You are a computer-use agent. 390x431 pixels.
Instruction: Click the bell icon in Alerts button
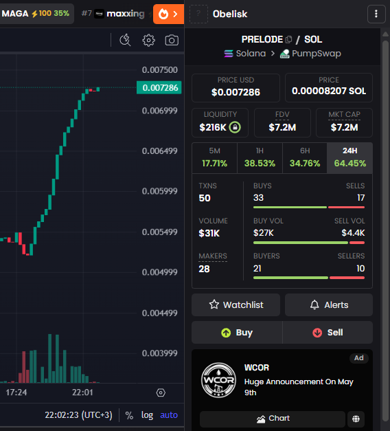[x=314, y=305]
